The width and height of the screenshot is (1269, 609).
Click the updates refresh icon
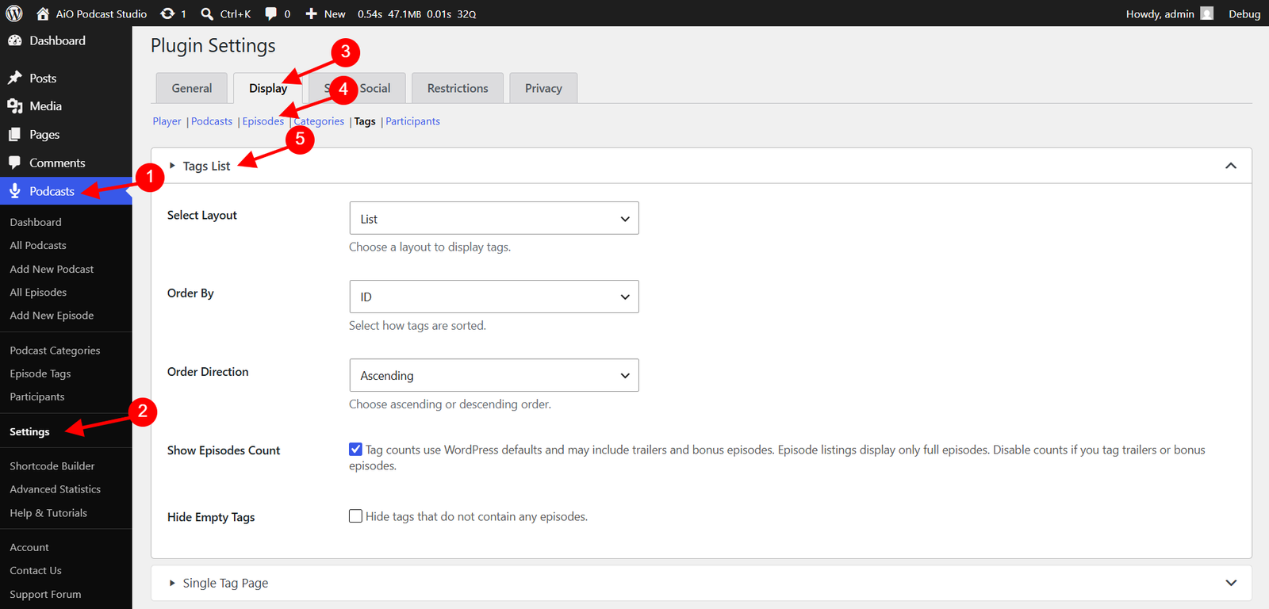167,13
